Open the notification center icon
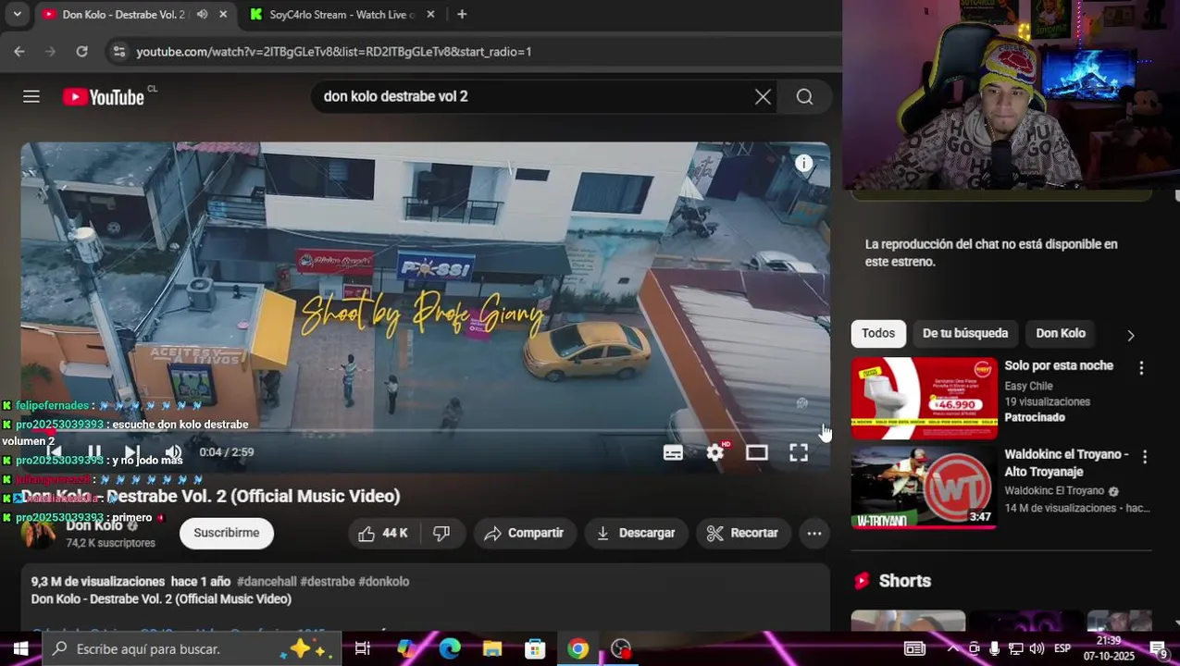Viewport: 1180px width, 666px height. 1159,648
